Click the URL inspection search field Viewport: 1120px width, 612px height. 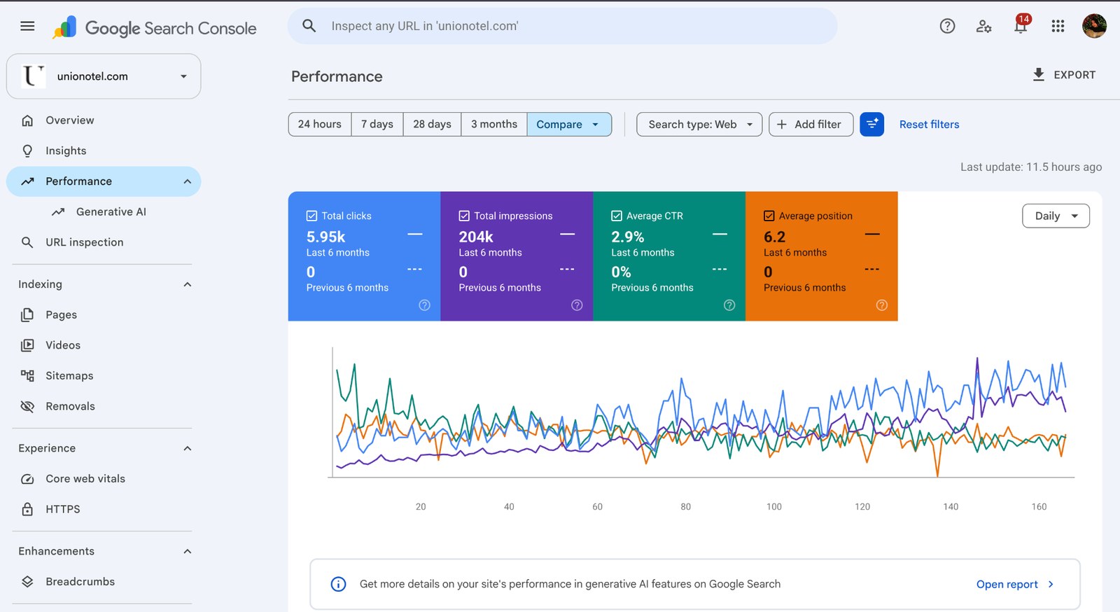pyautogui.click(x=562, y=26)
